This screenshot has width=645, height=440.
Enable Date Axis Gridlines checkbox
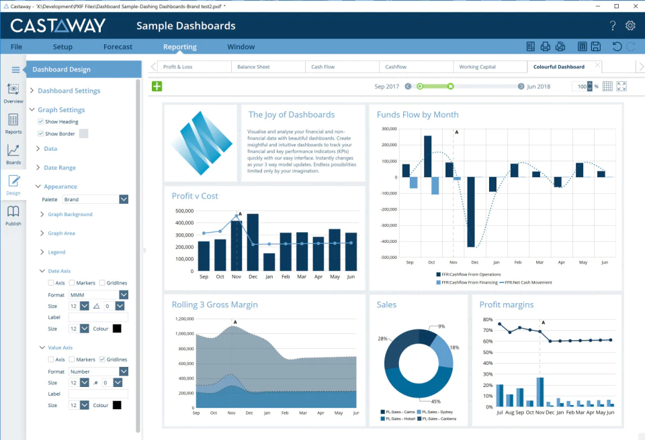coord(102,282)
